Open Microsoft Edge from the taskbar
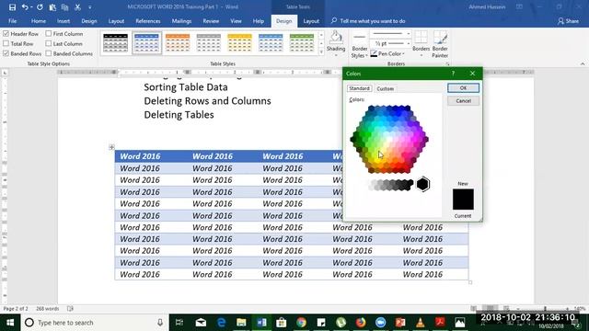Image resolution: width=589 pixels, height=331 pixels. [x=221, y=323]
